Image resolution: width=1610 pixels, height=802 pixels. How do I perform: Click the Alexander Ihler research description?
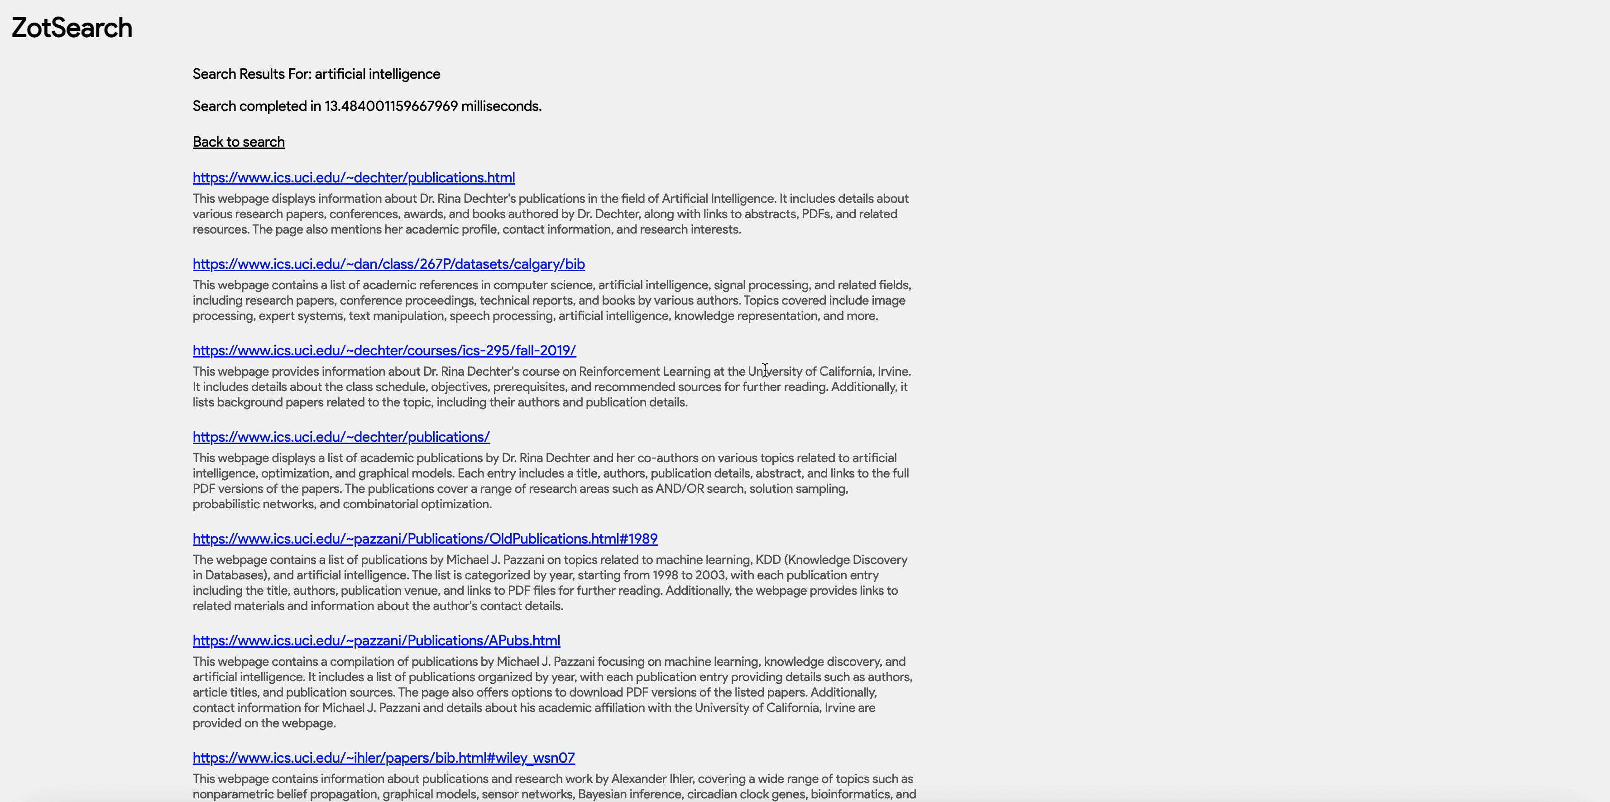554,787
